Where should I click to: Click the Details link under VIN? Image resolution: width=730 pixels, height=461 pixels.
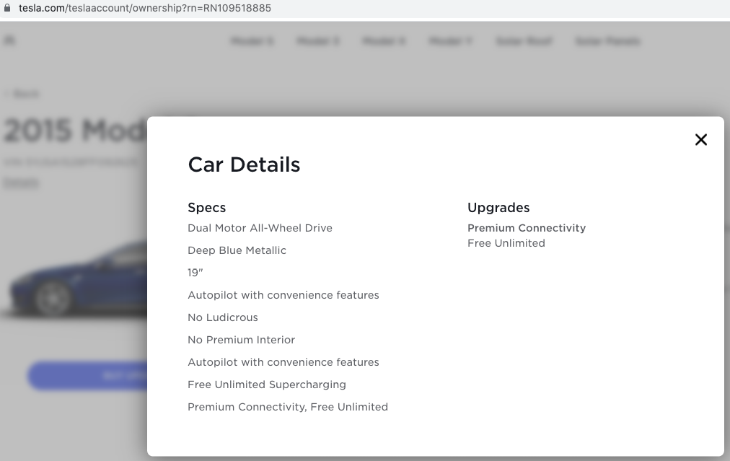21,183
